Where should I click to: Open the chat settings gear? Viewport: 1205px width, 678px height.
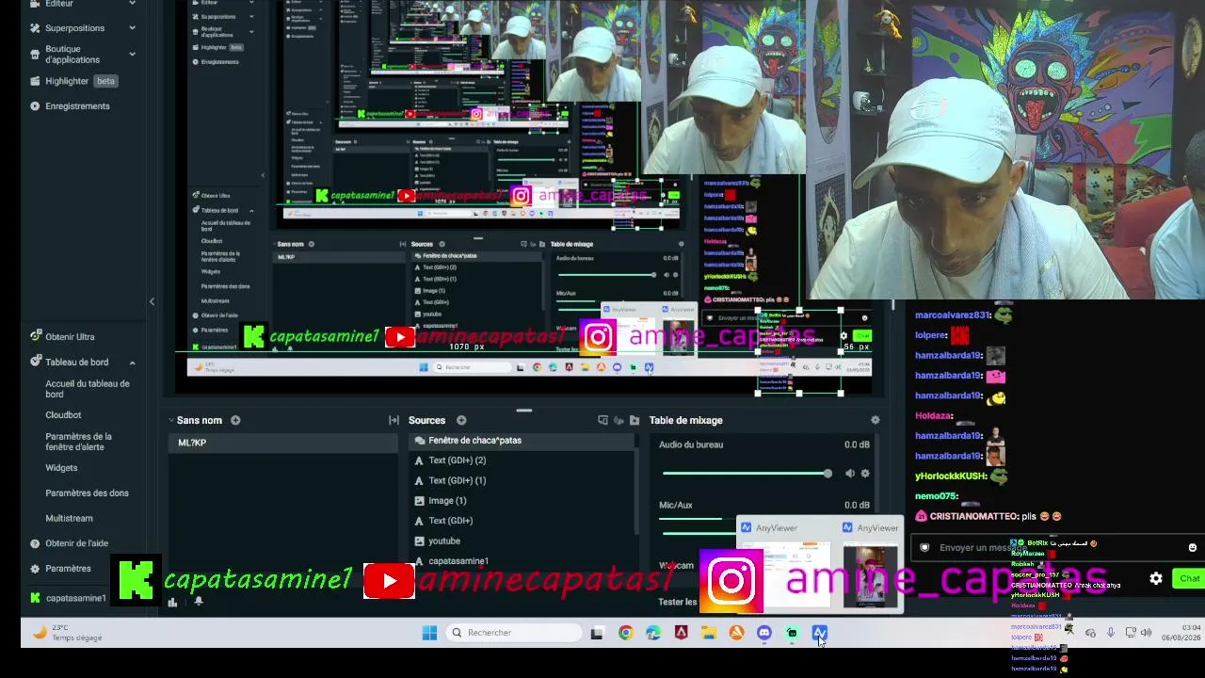point(1156,579)
